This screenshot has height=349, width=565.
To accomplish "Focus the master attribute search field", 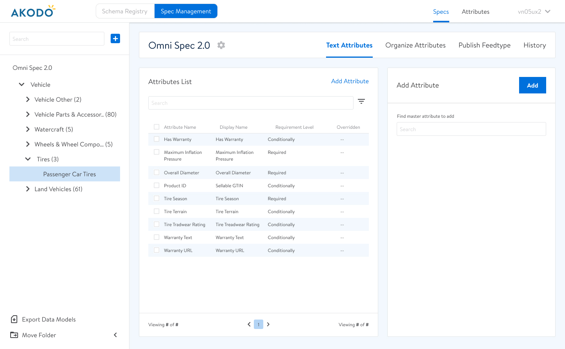I will [471, 129].
